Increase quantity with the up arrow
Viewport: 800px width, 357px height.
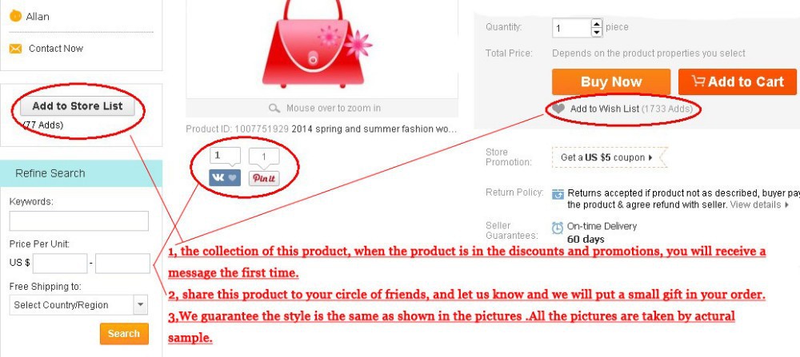597,23
